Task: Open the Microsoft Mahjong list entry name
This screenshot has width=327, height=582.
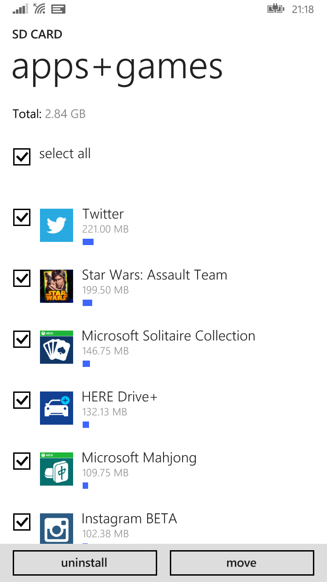Action: tap(139, 457)
